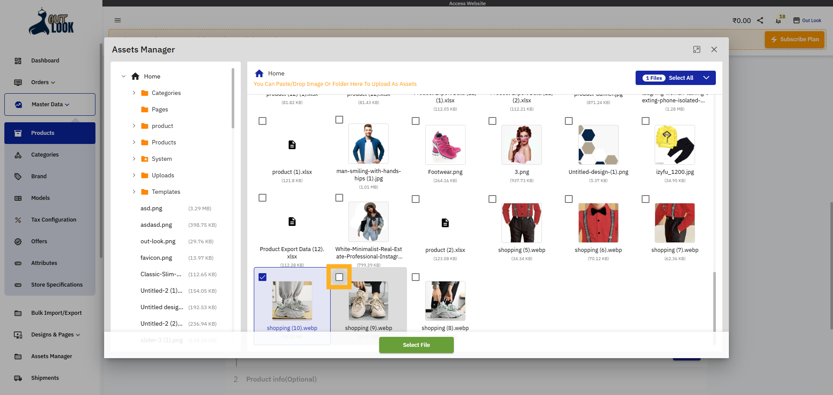Expand the Categories folder in the tree
The width and height of the screenshot is (833, 395).
pyautogui.click(x=134, y=93)
